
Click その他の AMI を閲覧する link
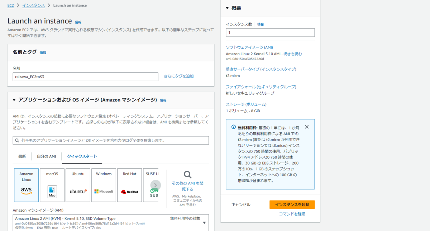[x=187, y=186]
